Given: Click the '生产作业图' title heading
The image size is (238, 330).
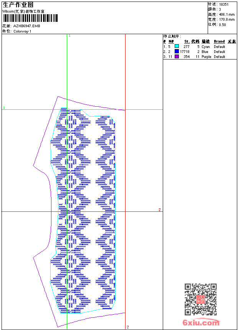Looking at the screenshot, I should pyautogui.click(x=18, y=5).
